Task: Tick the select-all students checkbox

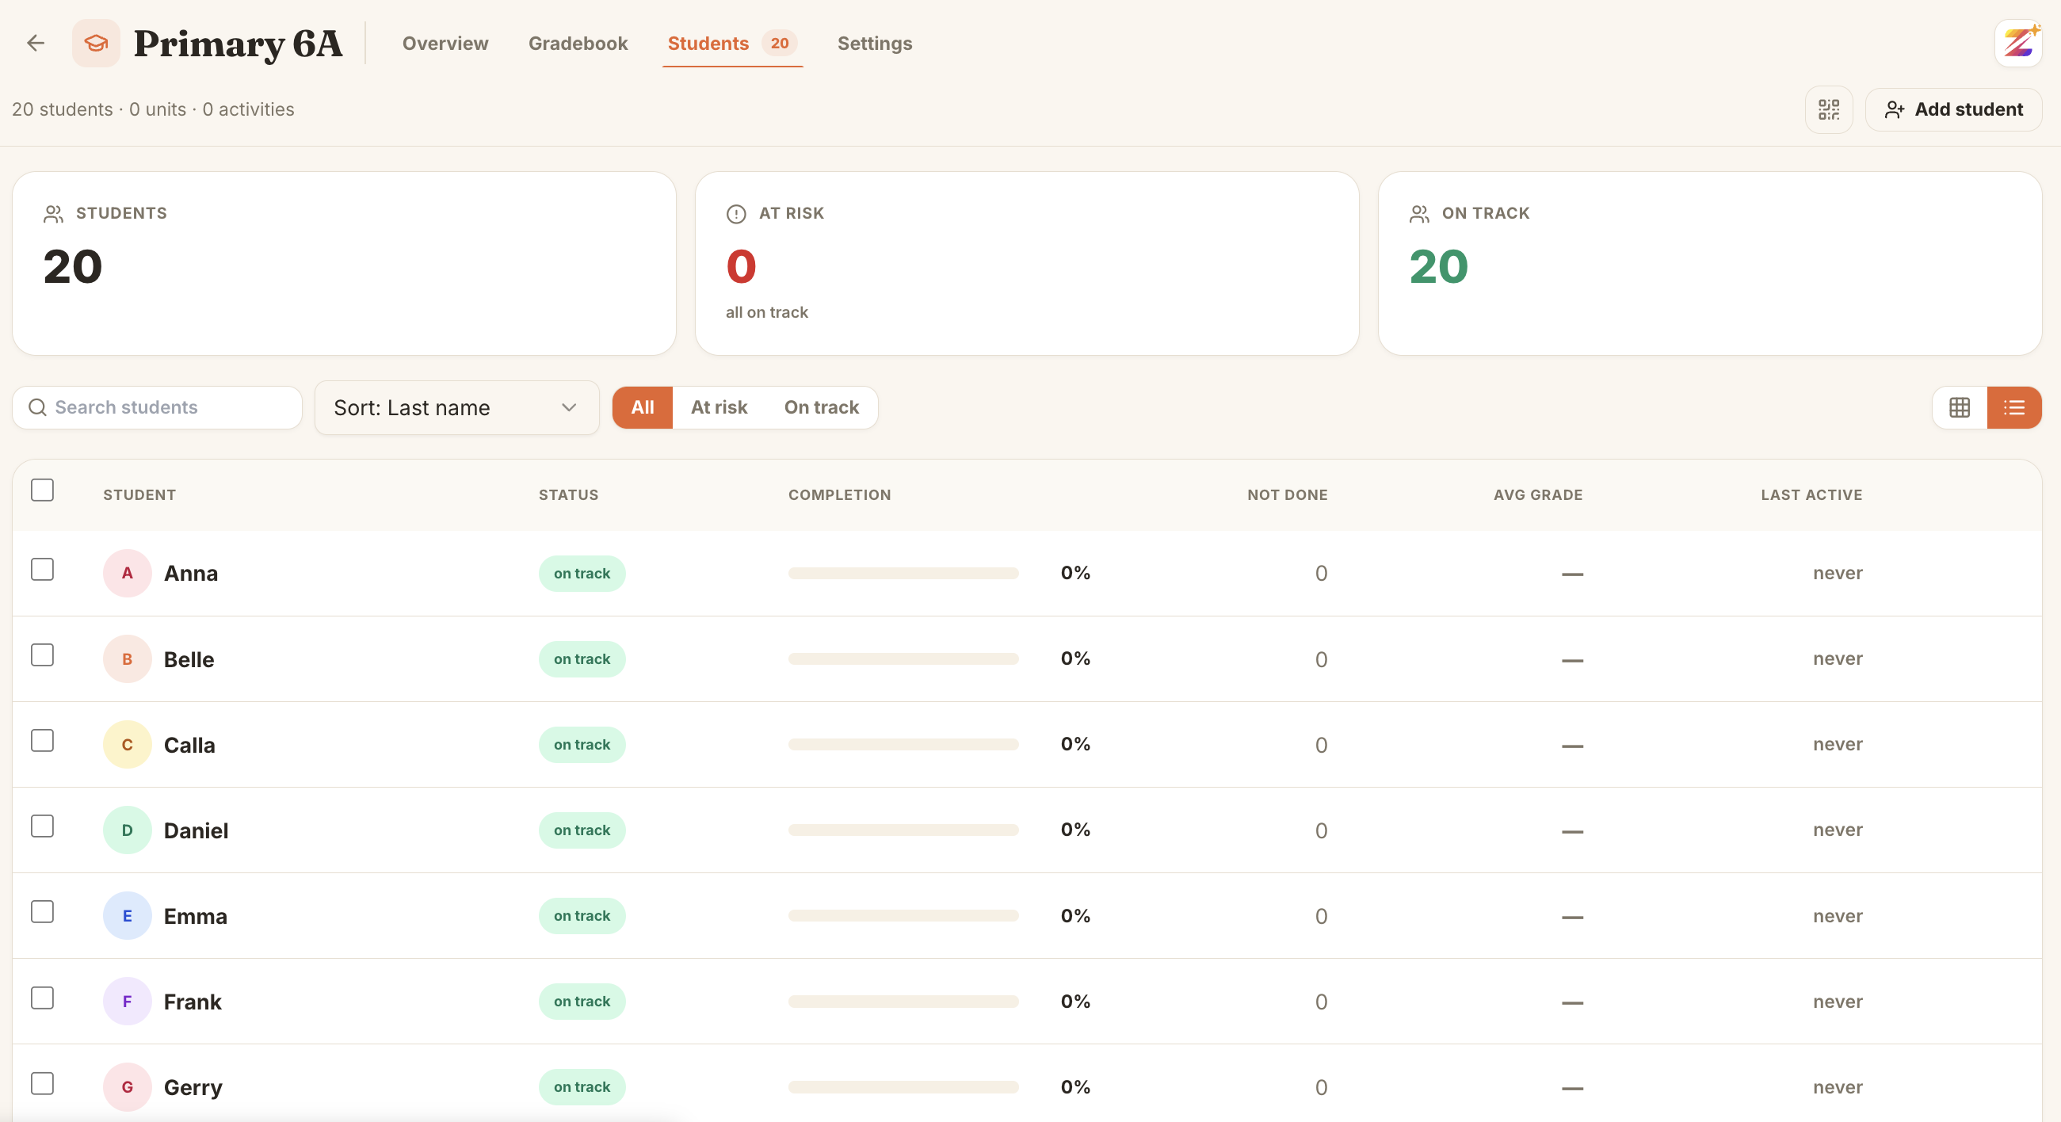Action: click(x=43, y=490)
